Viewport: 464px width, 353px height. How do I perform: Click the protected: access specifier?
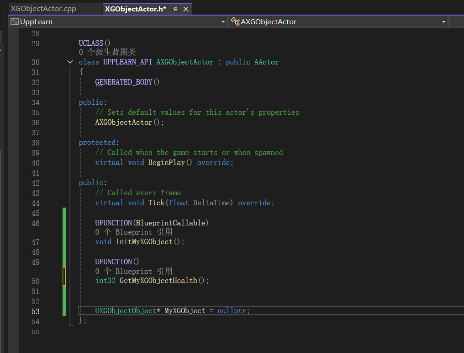(x=99, y=143)
